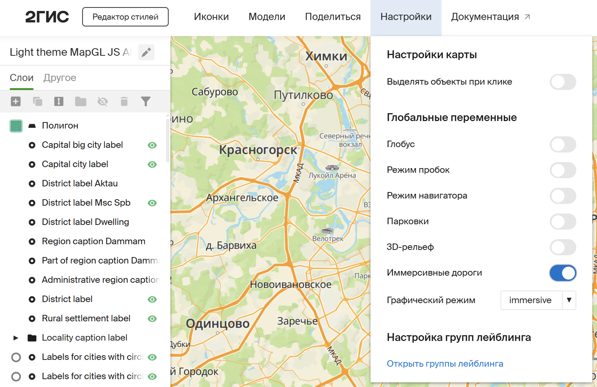Expand the Locality caption label folder
This screenshot has width=597, height=387.
(x=16, y=338)
